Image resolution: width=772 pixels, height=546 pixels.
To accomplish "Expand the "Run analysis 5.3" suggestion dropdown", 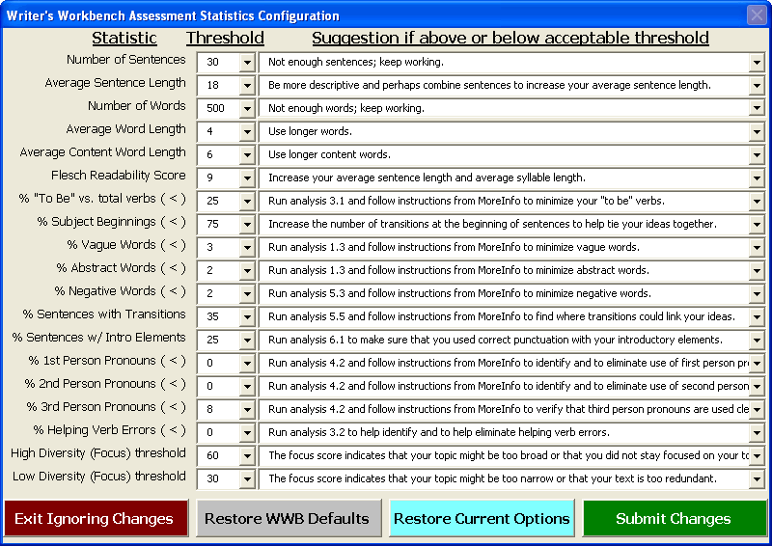I will (757, 293).
